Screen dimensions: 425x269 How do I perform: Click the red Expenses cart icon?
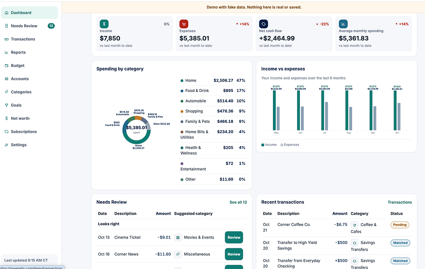tap(184, 24)
